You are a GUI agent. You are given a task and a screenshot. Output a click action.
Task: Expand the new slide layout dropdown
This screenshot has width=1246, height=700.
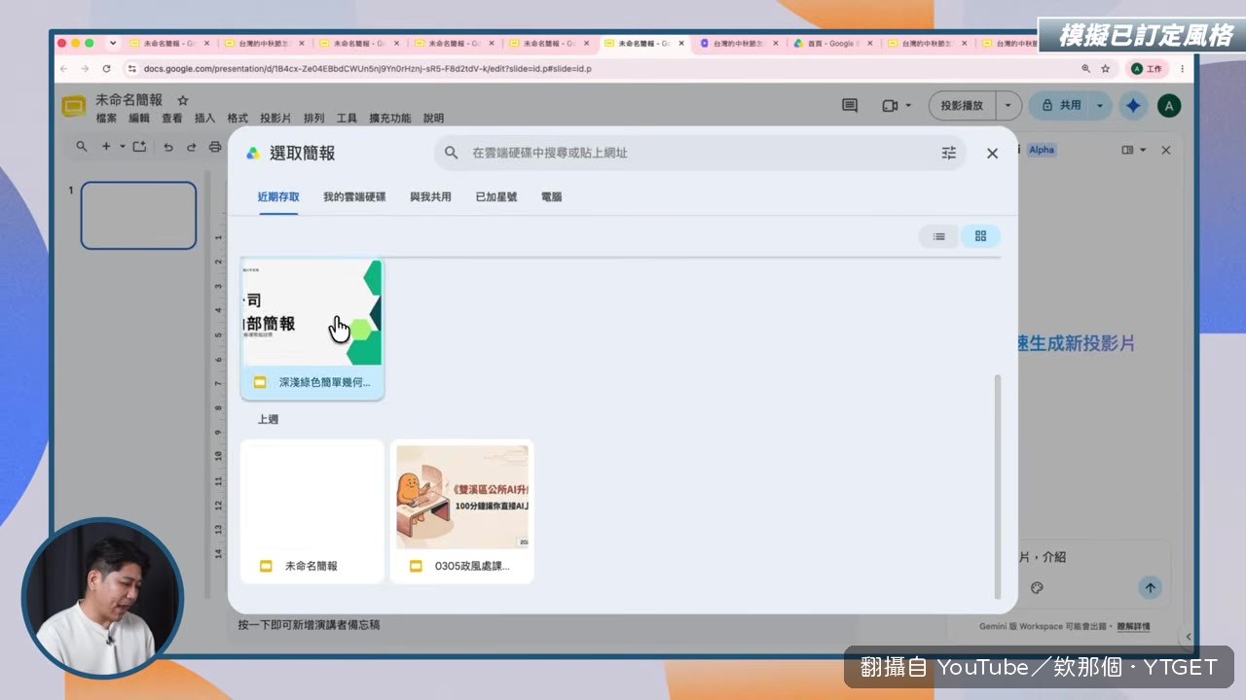coord(123,147)
